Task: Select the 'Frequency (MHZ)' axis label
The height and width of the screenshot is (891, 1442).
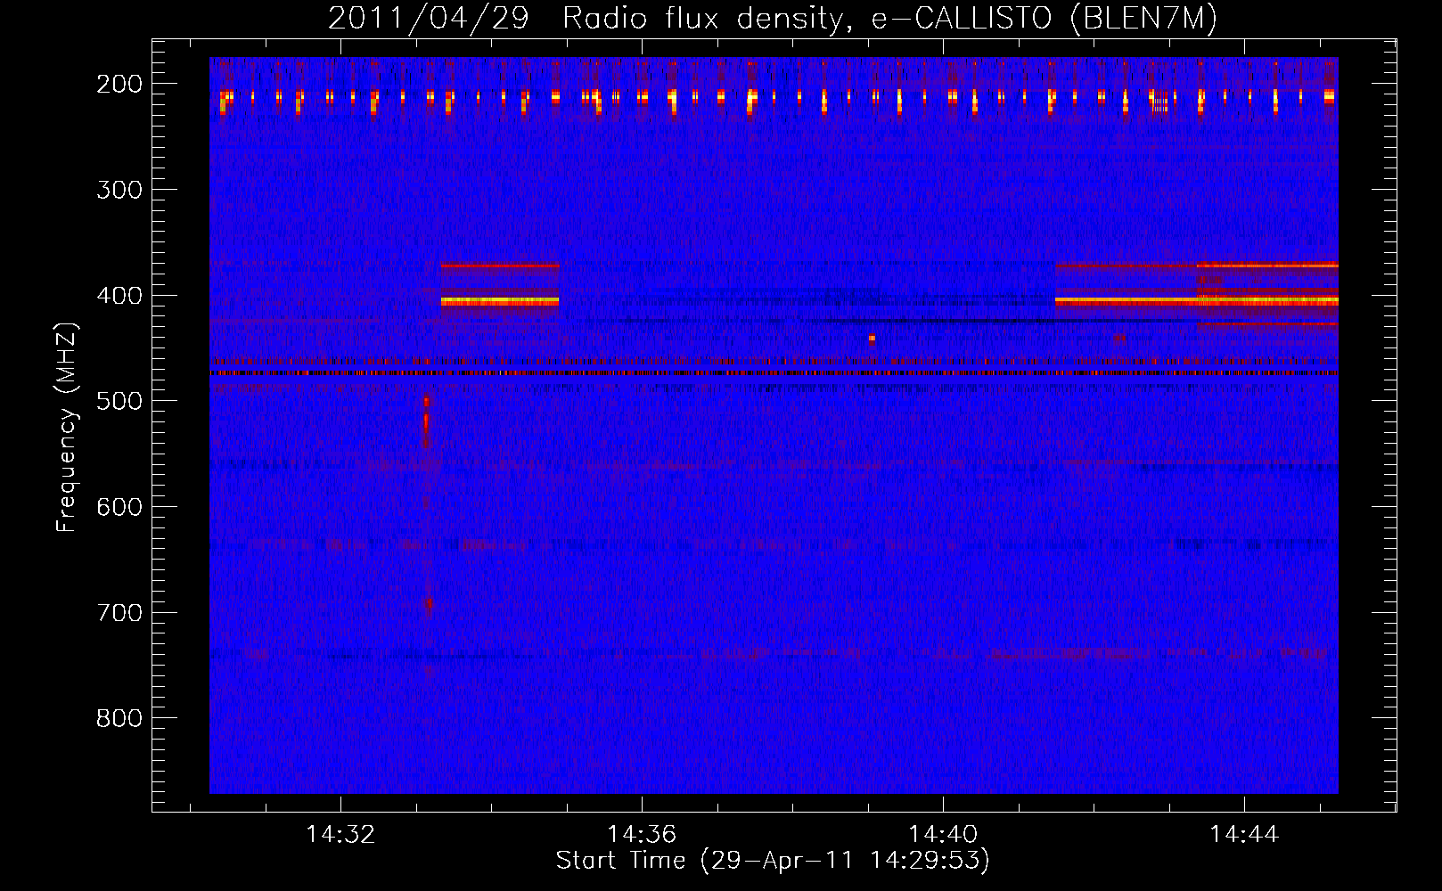Action: [x=68, y=427]
